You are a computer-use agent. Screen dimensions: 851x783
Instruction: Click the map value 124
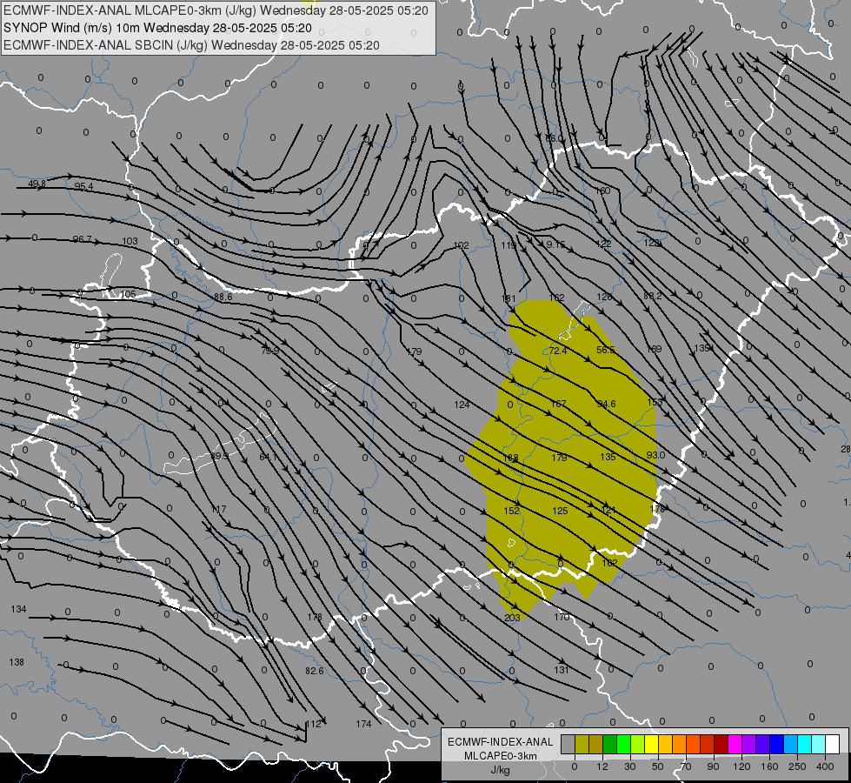pyautogui.click(x=462, y=405)
